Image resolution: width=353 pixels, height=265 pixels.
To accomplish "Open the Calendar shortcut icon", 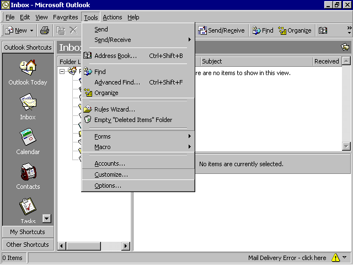I will pos(28,137).
